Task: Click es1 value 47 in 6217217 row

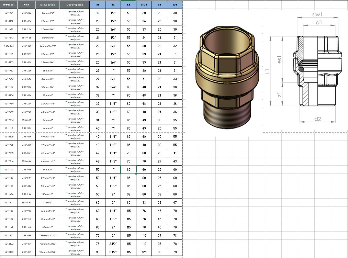Action: pos(175,202)
